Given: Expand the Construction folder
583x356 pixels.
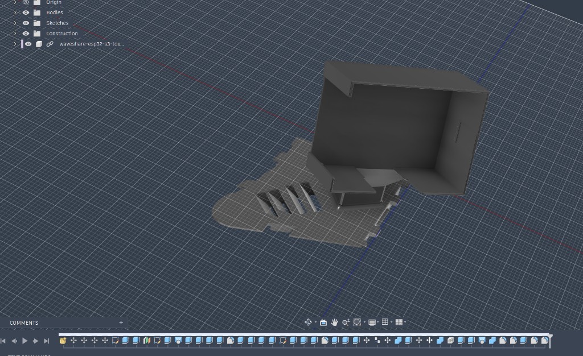Looking at the screenshot, I should [x=15, y=34].
